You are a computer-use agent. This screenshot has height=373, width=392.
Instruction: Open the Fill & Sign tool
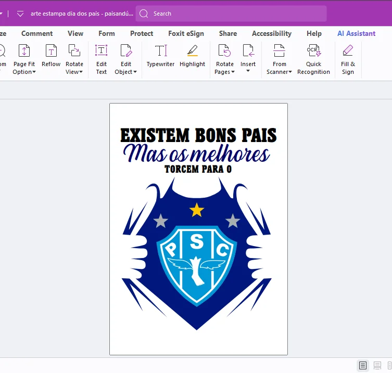[348, 60]
